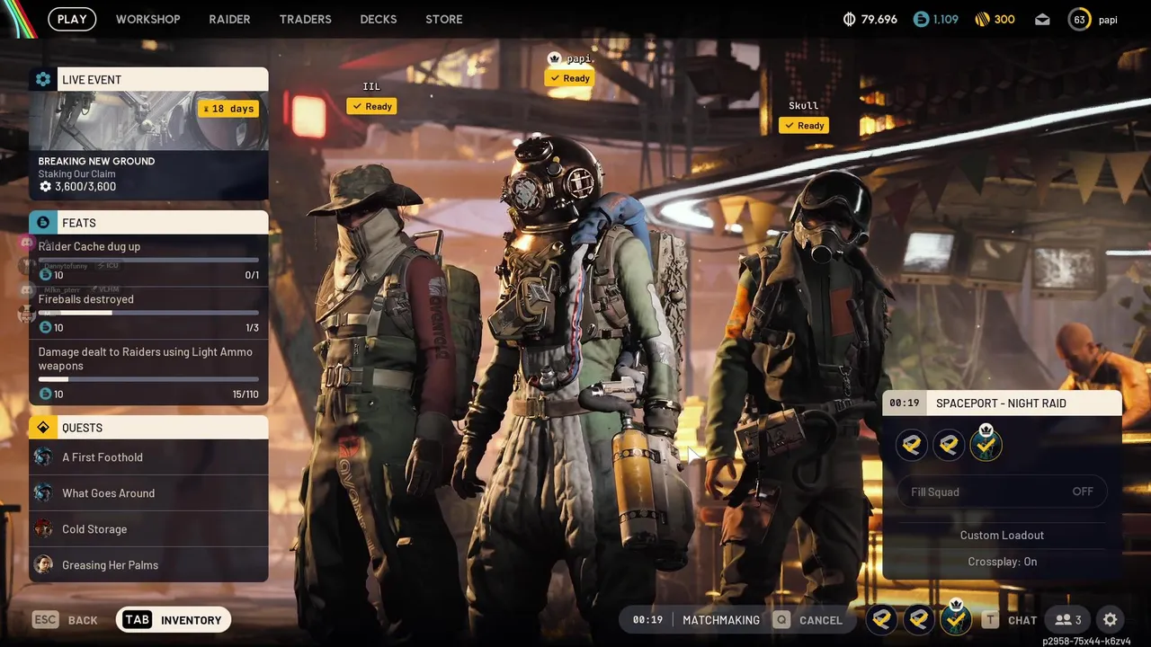Click the '15/110' feat progress count
Screen dimensions: 1151x647
245,394
